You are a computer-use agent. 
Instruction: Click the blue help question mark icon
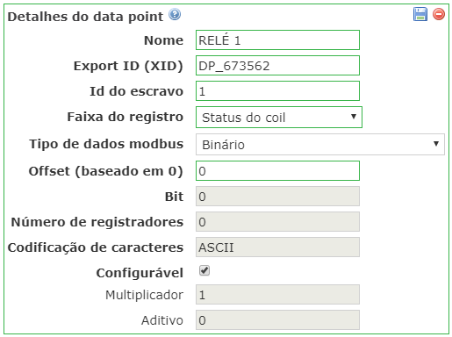[175, 14]
